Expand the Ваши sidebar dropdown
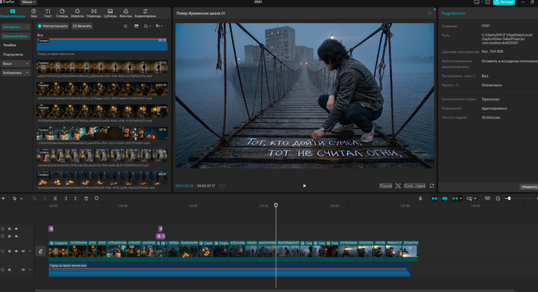 (x=15, y=64)
